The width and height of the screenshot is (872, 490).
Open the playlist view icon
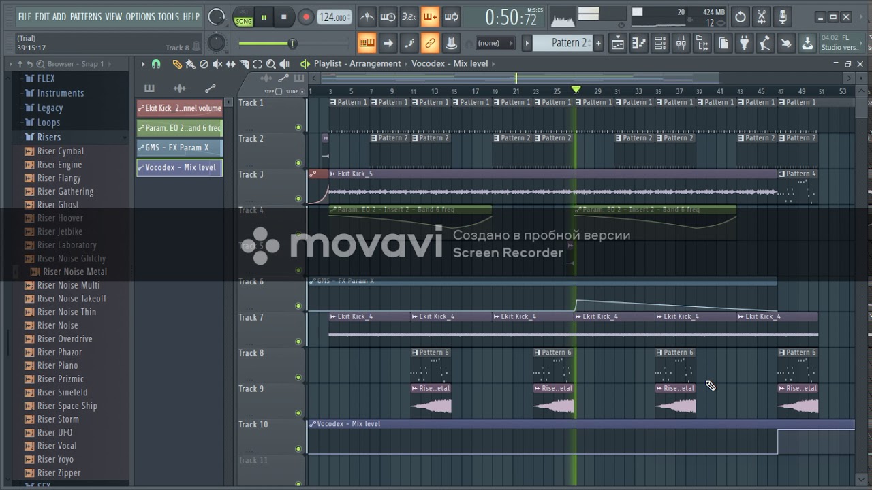pyautogui.click(x=617, y=44)
